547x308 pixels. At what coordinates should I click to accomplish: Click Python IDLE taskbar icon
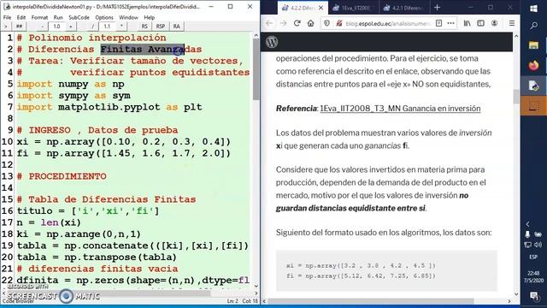tap(533, 86)
